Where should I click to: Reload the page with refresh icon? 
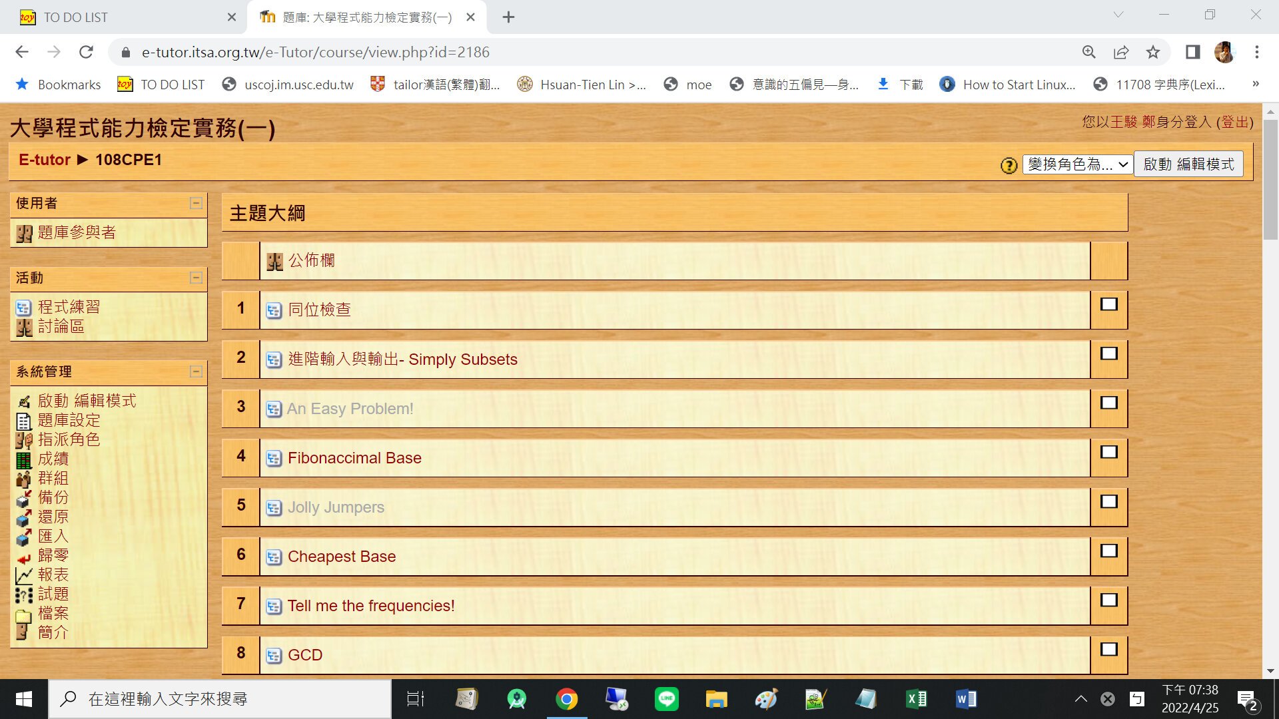tap(86, 52)
